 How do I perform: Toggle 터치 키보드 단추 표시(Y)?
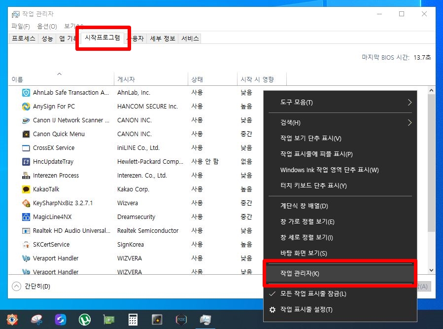pos(340,186)
